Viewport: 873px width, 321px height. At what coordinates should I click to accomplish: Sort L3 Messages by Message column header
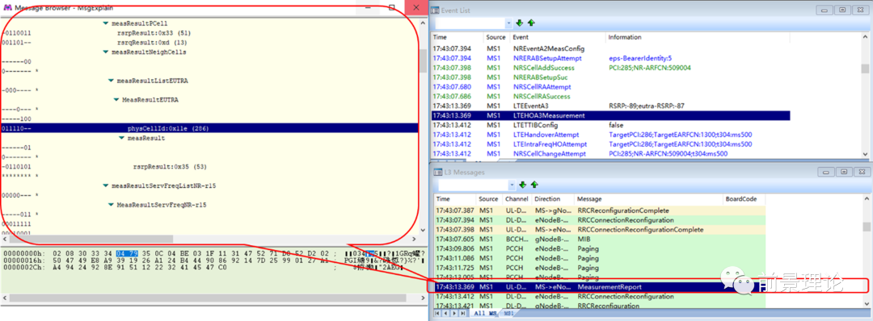tap(648, 199)
